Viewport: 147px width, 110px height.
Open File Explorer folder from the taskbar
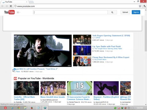tap(25, 108)
